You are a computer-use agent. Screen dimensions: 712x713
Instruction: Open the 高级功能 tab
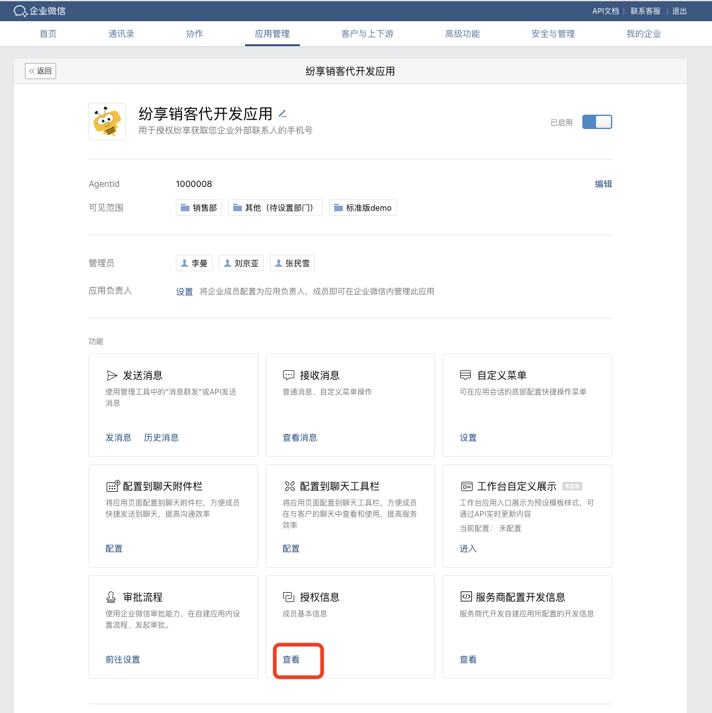(x=462, y=34)
